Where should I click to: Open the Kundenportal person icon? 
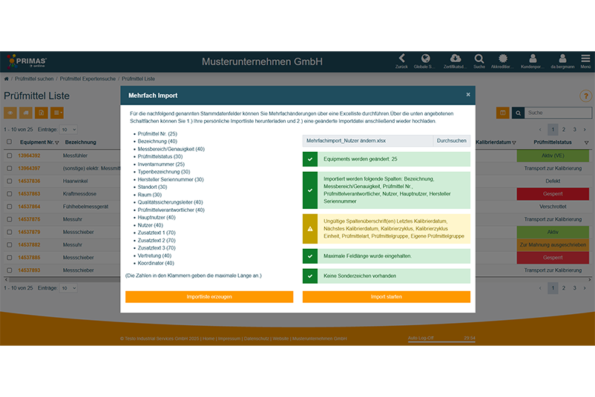(x=532, y=59)
